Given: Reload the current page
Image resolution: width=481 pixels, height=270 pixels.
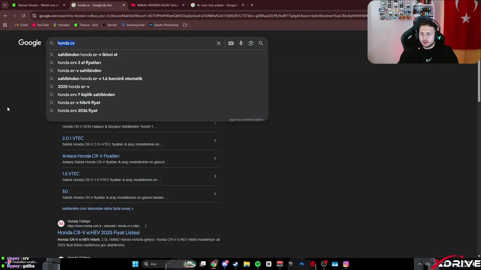Looking at the screenshot, I should [23, 16].
